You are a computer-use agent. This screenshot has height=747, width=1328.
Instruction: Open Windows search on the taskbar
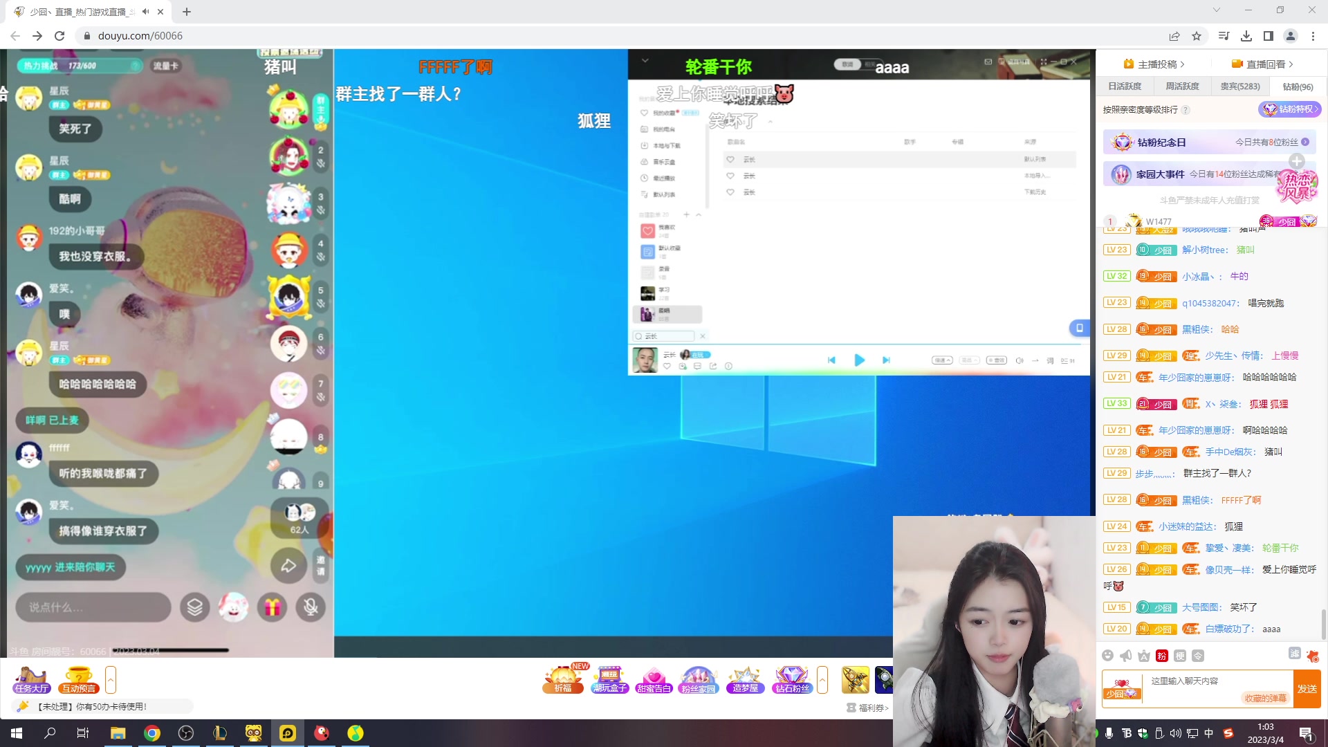50,733
